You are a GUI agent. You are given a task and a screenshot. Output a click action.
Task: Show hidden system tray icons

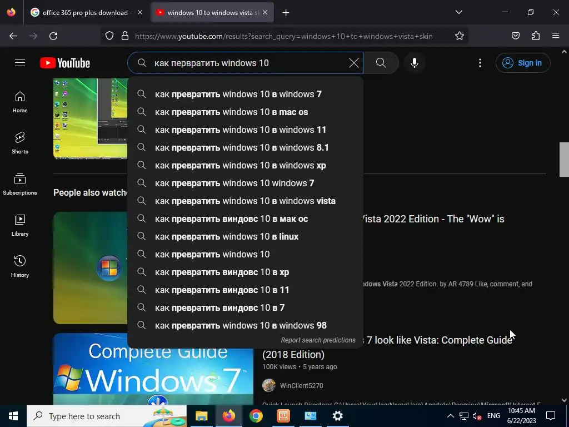[x=450, y=416]
